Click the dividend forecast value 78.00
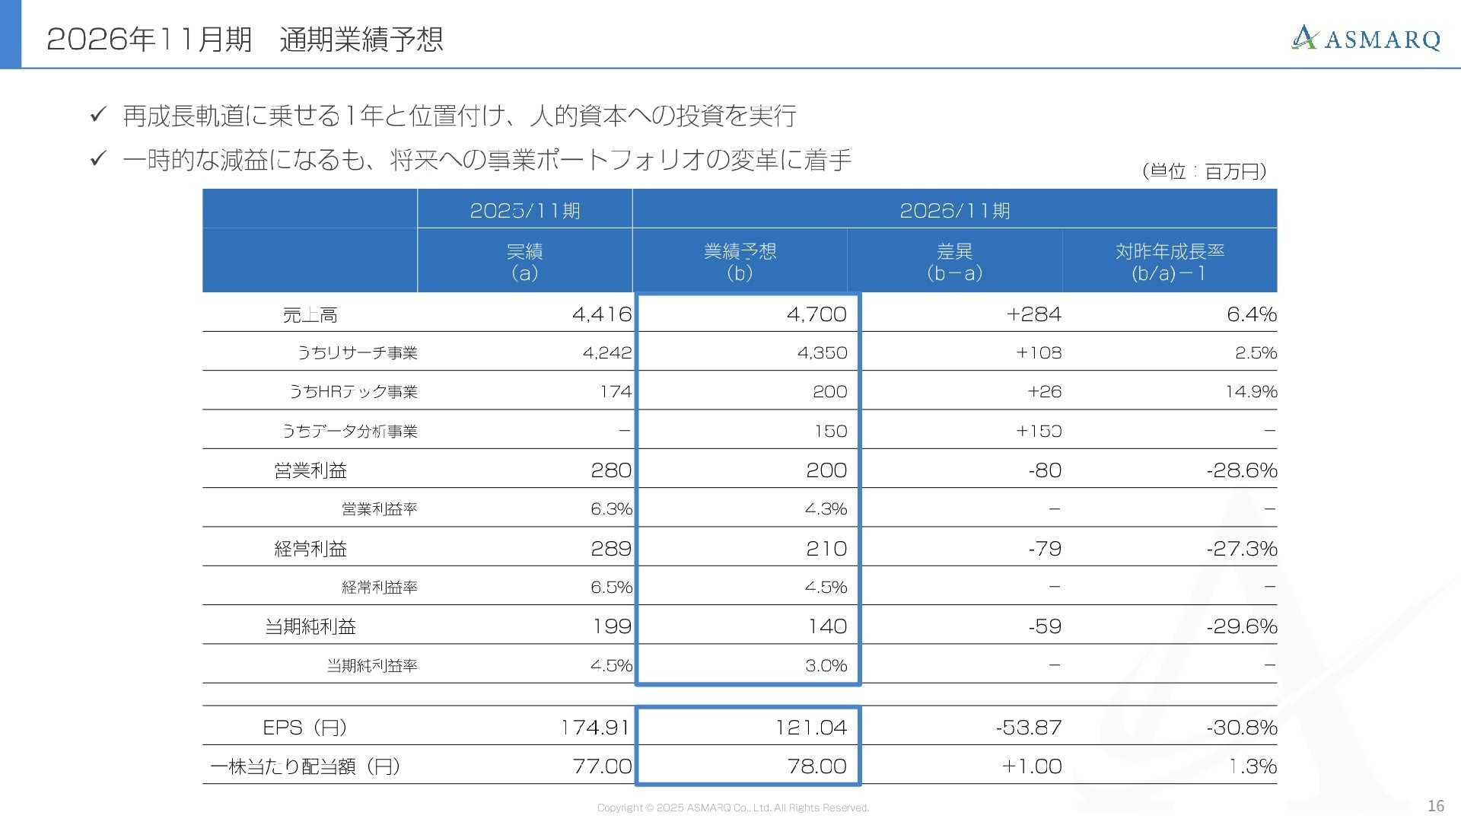The width and height of the screenshot is (1461, 822). click(816, 766)
